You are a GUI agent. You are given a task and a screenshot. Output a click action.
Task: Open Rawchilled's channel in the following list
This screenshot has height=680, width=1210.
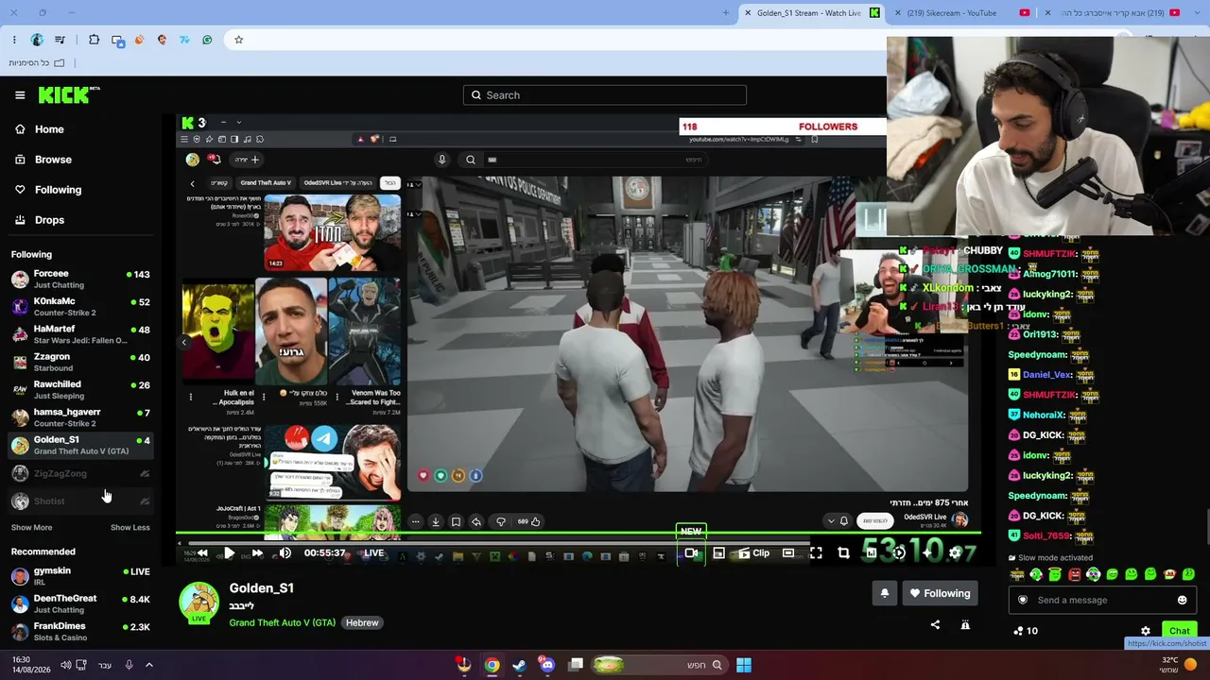pos(80,389)
